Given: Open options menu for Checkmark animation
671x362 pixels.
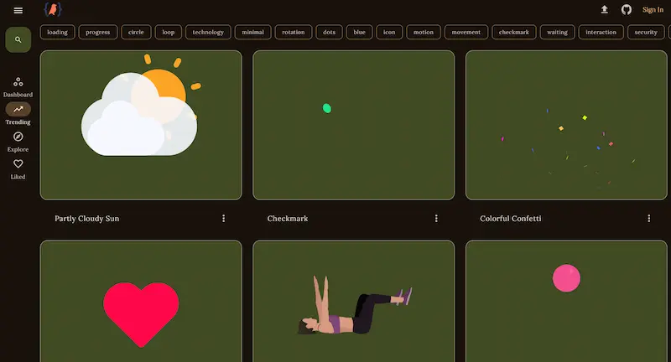Looking at the screenshot, I should [x=436, y=219].
